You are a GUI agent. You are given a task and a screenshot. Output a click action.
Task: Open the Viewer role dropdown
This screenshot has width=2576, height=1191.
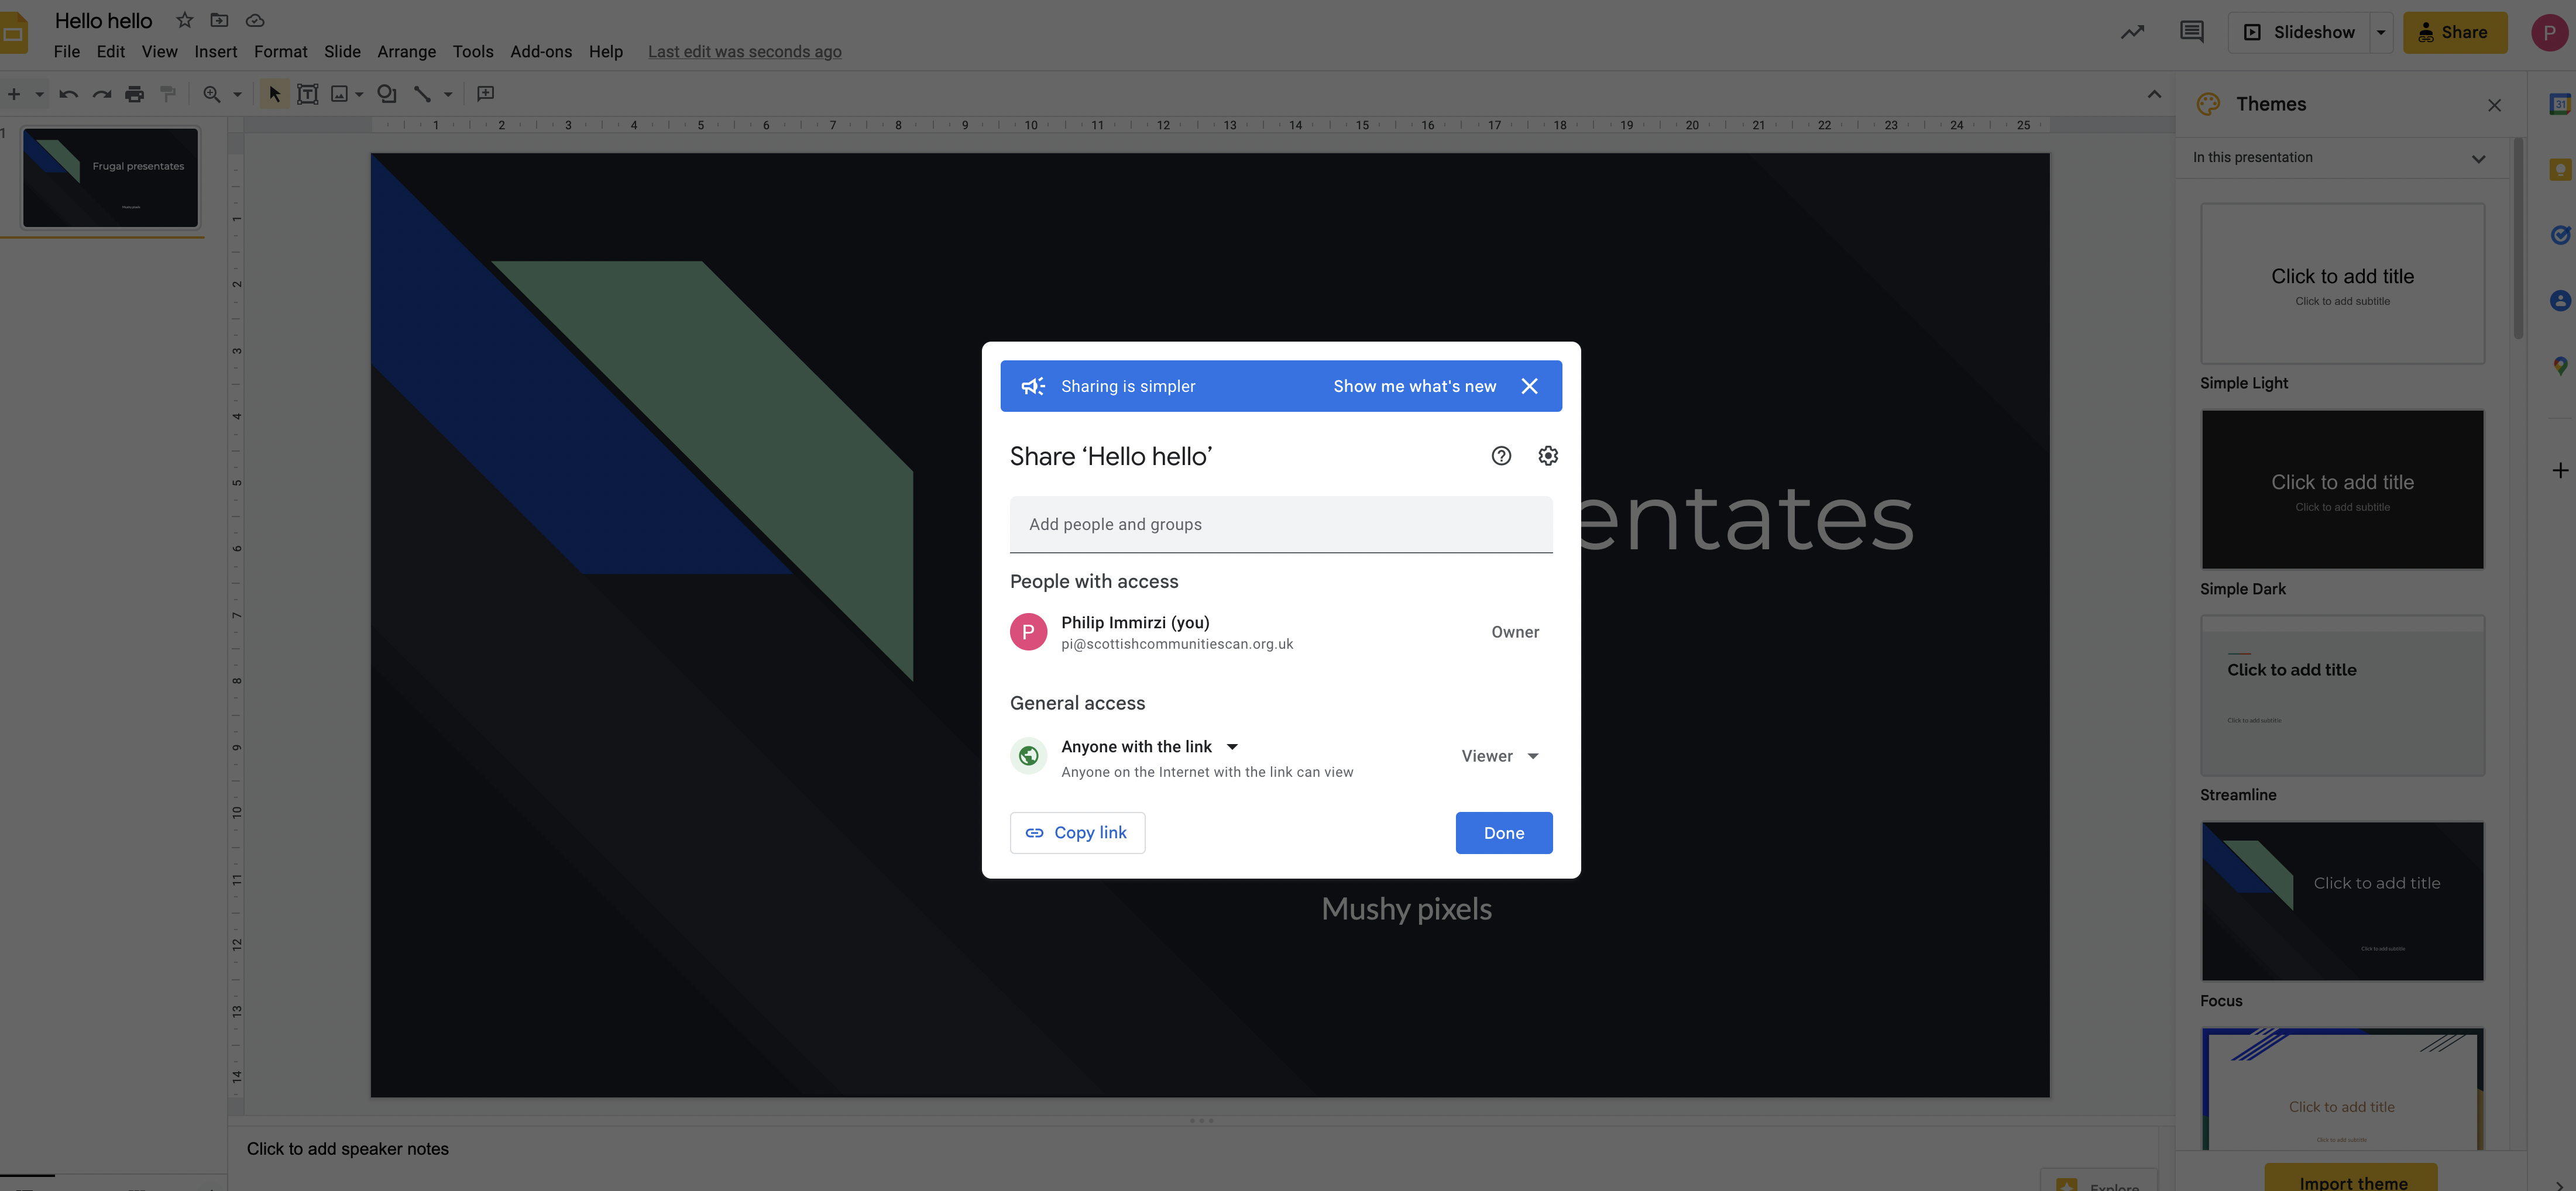pyautogui.click(x=1500, y=756)
